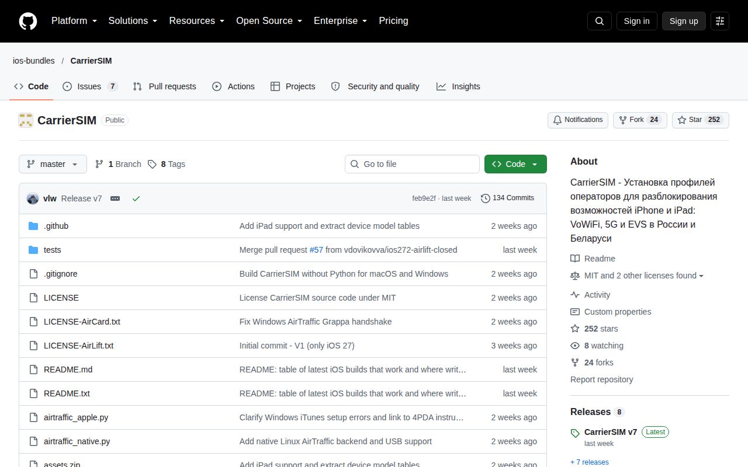Click the Sign up button
The height and width of the screenshot is (467, 748).
684,21
